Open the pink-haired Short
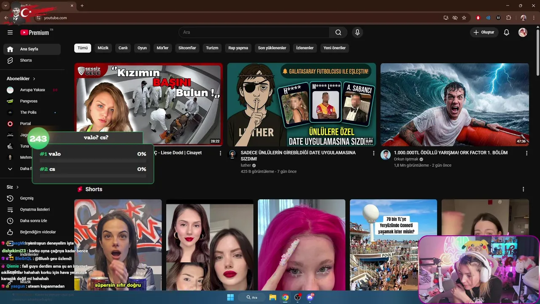This screenshot has height=304, width=540. 302,245
